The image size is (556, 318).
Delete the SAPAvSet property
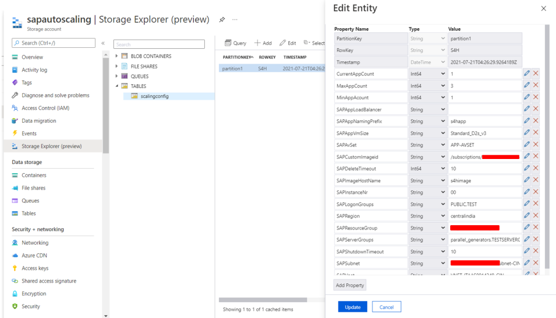536,145
